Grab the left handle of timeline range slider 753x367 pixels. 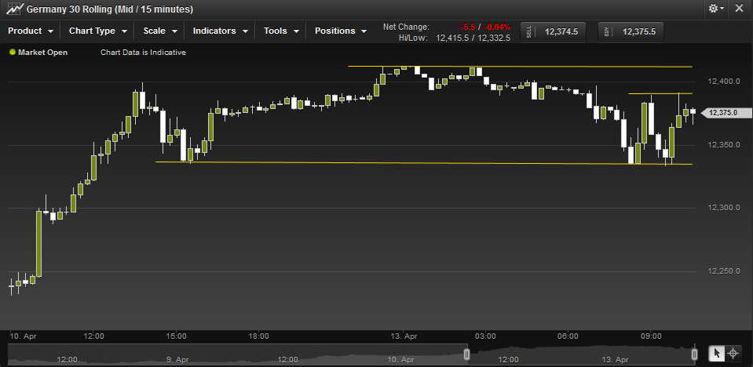point(466,354)
